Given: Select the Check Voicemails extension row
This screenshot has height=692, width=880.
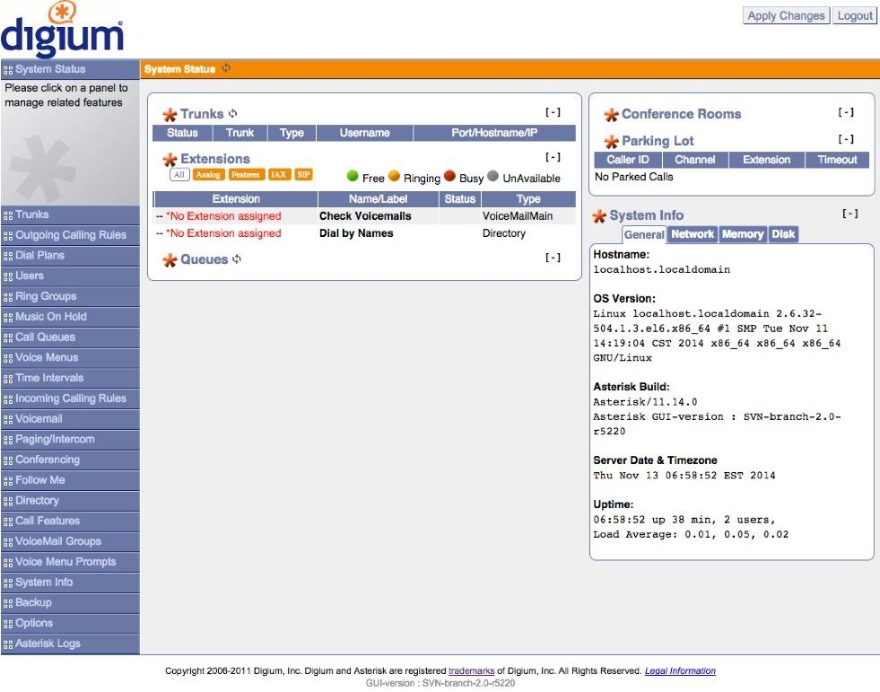Looking at the screenshot, I should (364, 216).
